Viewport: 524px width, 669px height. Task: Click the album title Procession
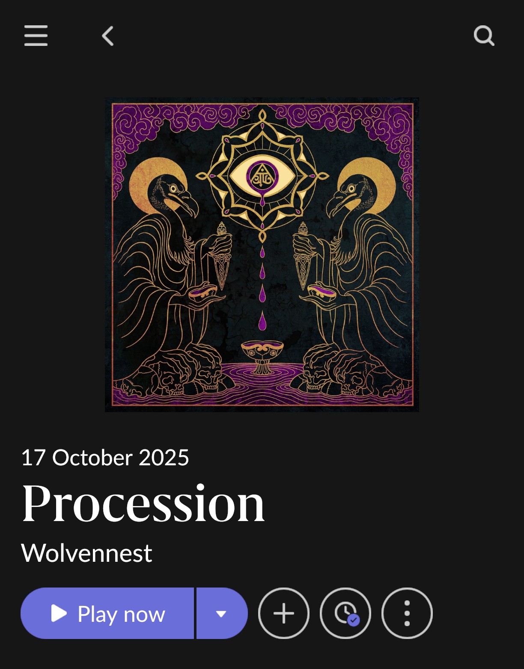143,503
